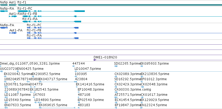Image resolution: width=222 pixels, height=109 pixels.
Task: Click the EK020042.5prime label
Action: pos(18,74)
